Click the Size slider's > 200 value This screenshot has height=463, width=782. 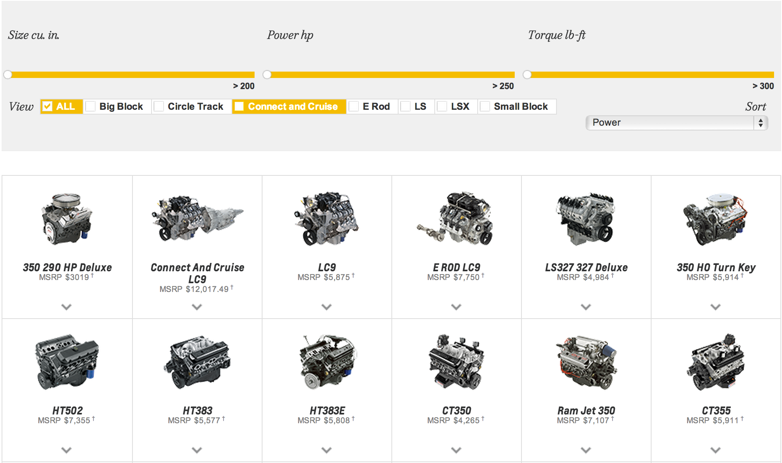244,86
